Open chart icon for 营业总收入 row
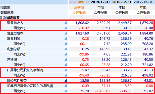 pos(66,23)
